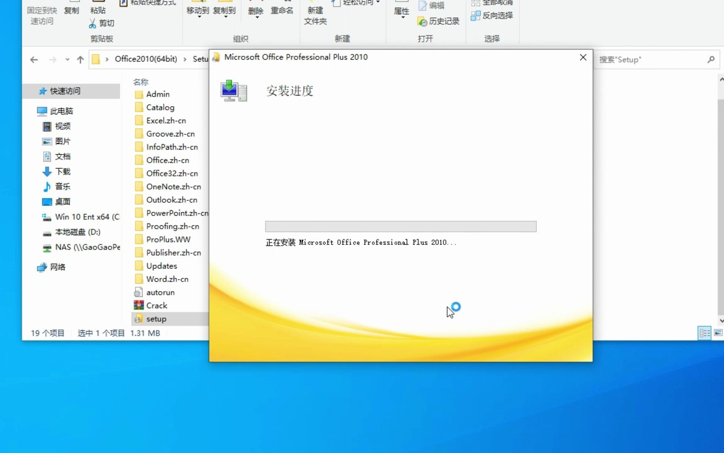Go up one folder level arrow
This screenshot has width=724, height=453.
(x=80, y=60)
